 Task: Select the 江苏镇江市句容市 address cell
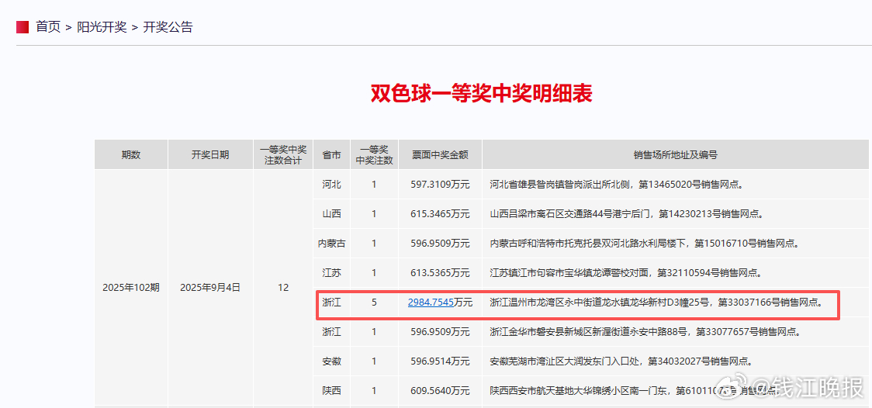pyautogui.click(x=676, y=272)
